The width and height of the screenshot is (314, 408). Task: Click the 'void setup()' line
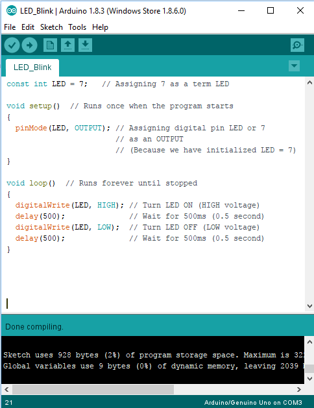pyautogui.click(x=33, y=106)
